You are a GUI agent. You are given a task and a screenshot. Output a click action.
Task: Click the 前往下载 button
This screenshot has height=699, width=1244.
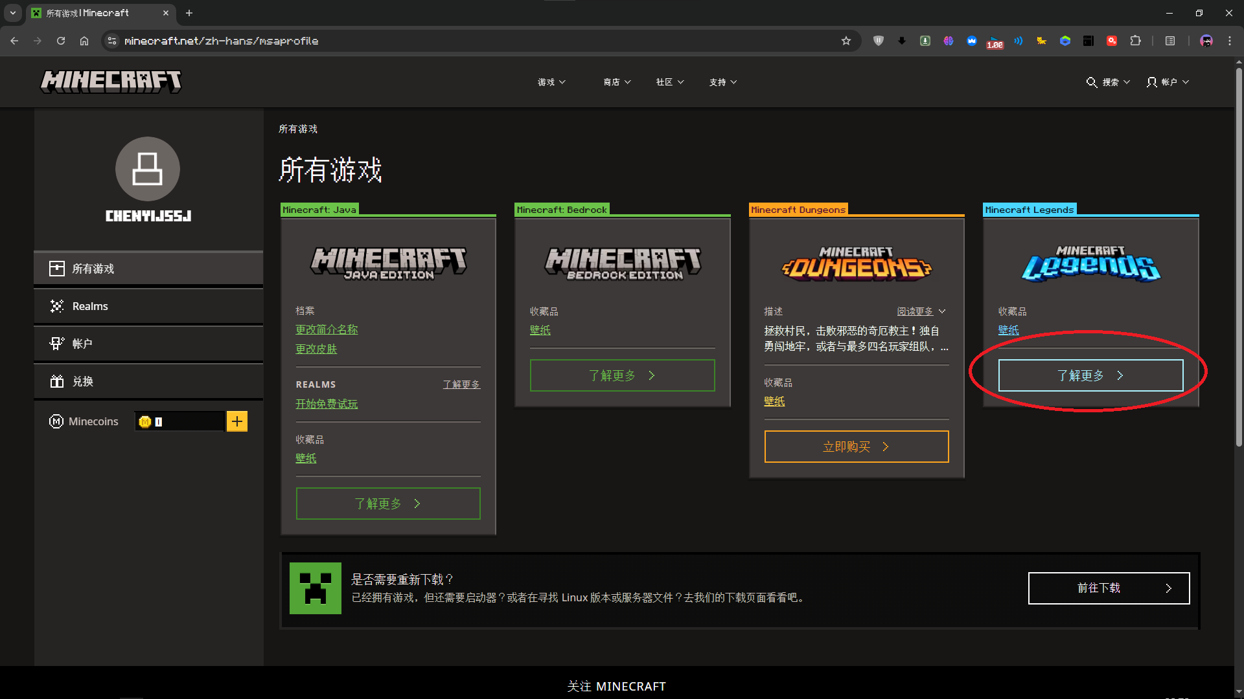[x=1109, y=588]
